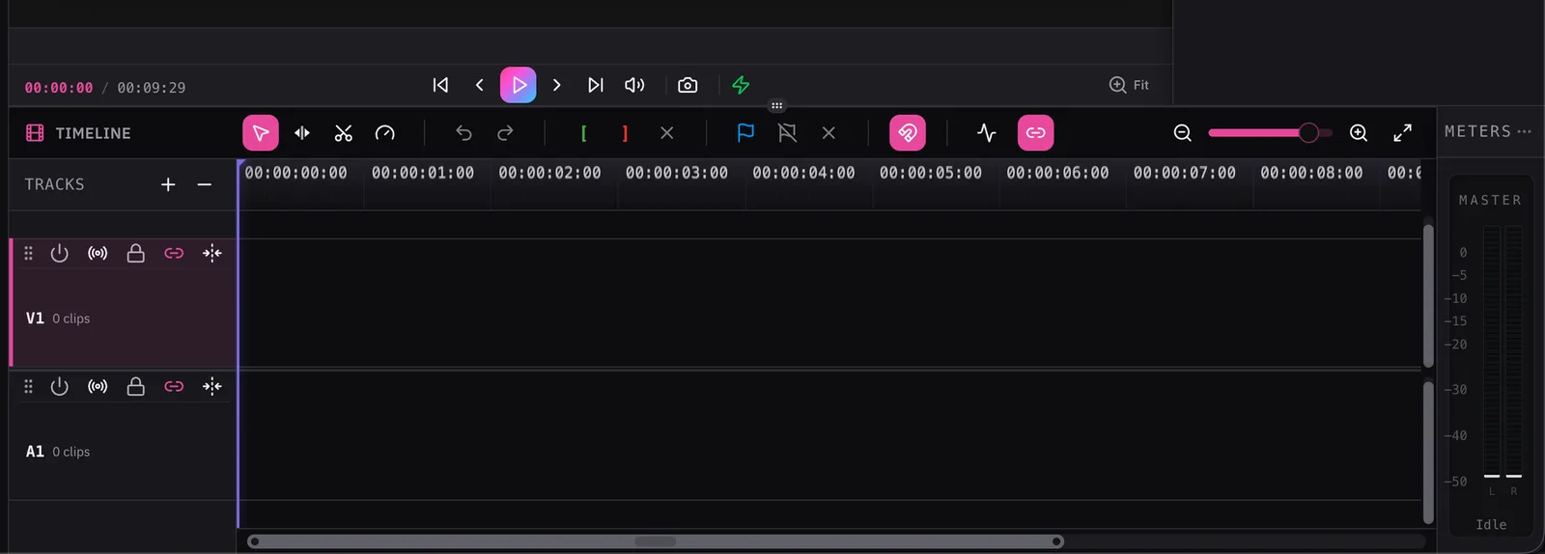
Task: Click the TIMELINE panel title
Action: click(93, 133)
